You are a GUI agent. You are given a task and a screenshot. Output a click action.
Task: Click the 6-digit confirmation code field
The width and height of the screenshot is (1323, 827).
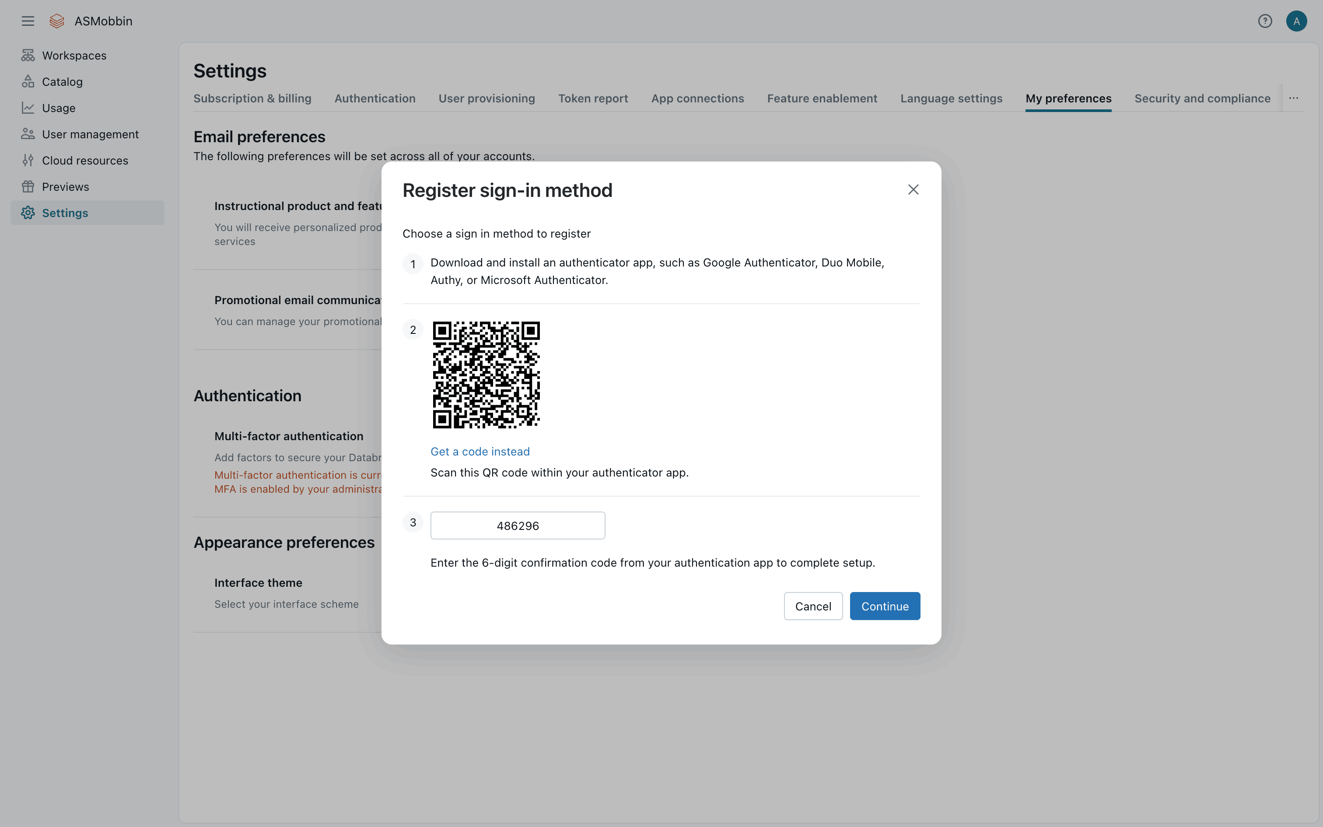coord(517,525)
